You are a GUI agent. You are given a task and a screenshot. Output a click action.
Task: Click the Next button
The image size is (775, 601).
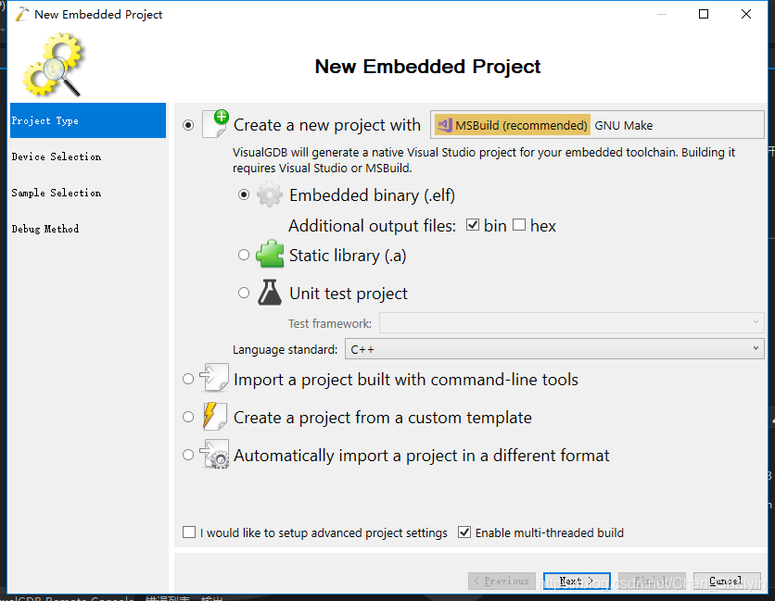pos(577,581)
